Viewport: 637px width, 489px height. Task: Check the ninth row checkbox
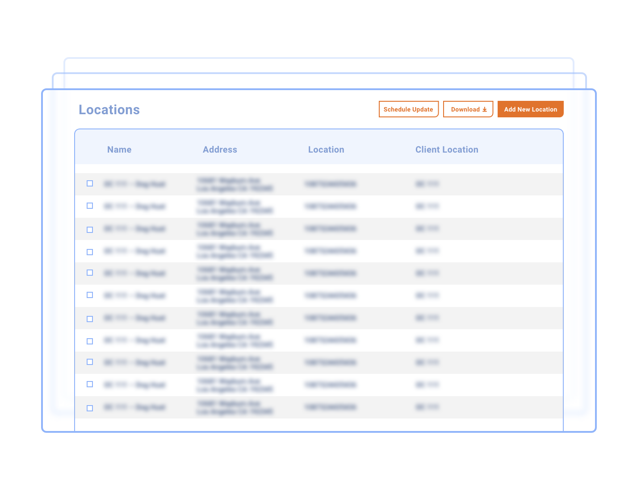(90, 362)
